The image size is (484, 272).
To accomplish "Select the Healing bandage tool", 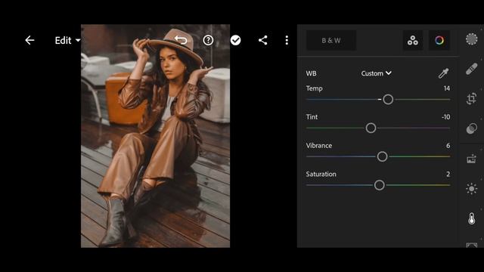I will pos(471,69).
